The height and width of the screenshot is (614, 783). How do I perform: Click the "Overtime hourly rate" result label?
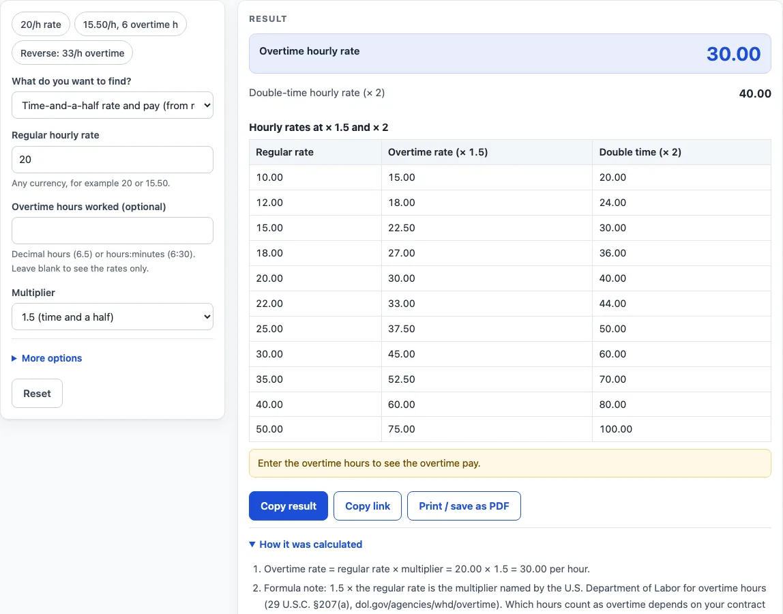[310, 51]
